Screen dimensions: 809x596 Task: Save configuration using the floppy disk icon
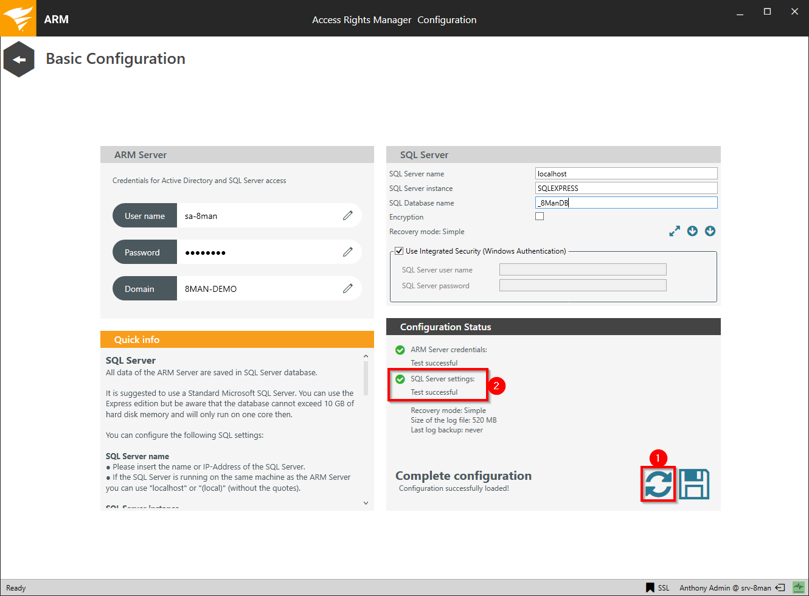click(694, 484)
